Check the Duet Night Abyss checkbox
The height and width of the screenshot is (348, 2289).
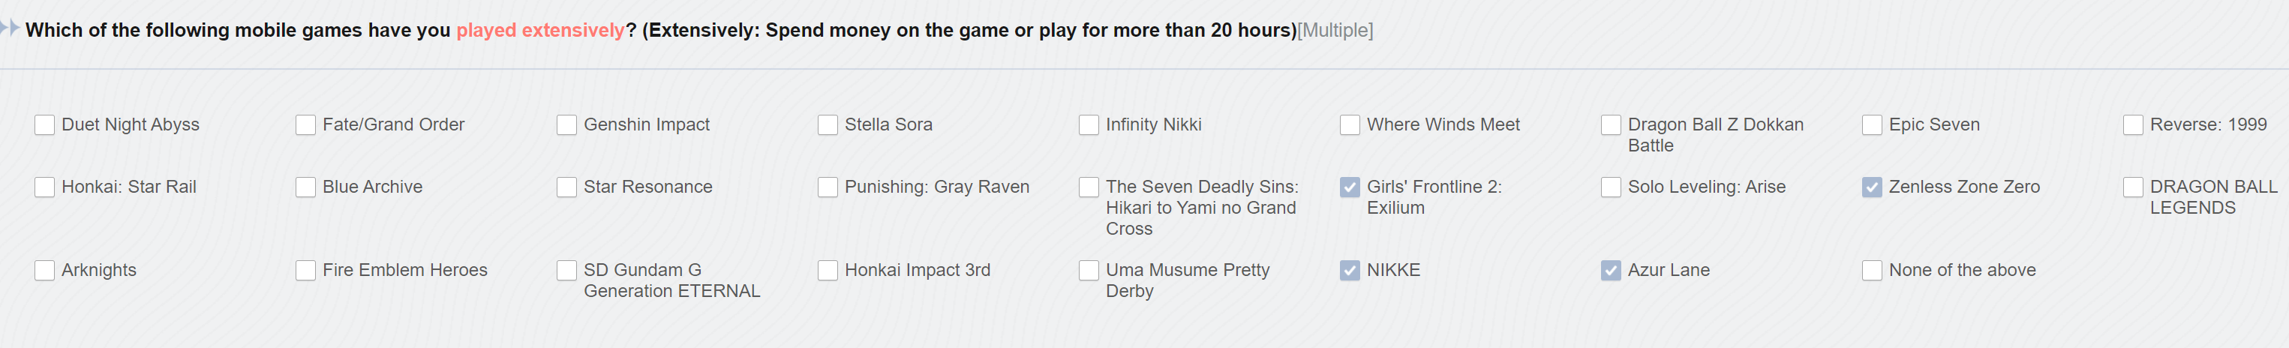[x=44, y=125]
